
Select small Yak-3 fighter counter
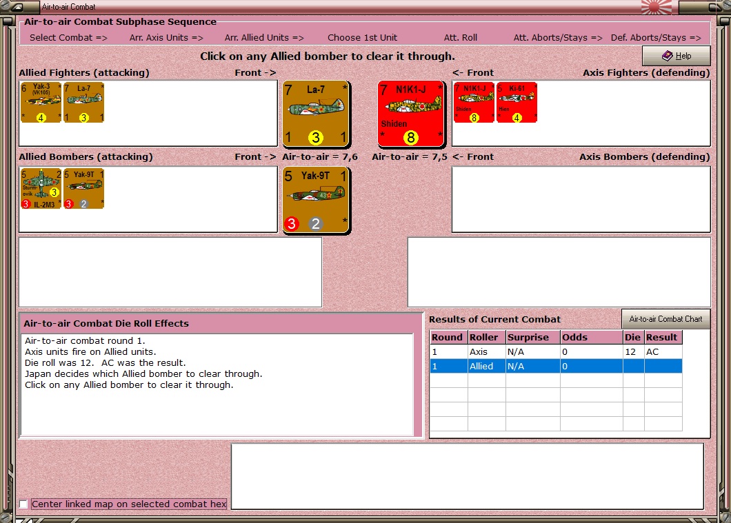coord(41,103)
